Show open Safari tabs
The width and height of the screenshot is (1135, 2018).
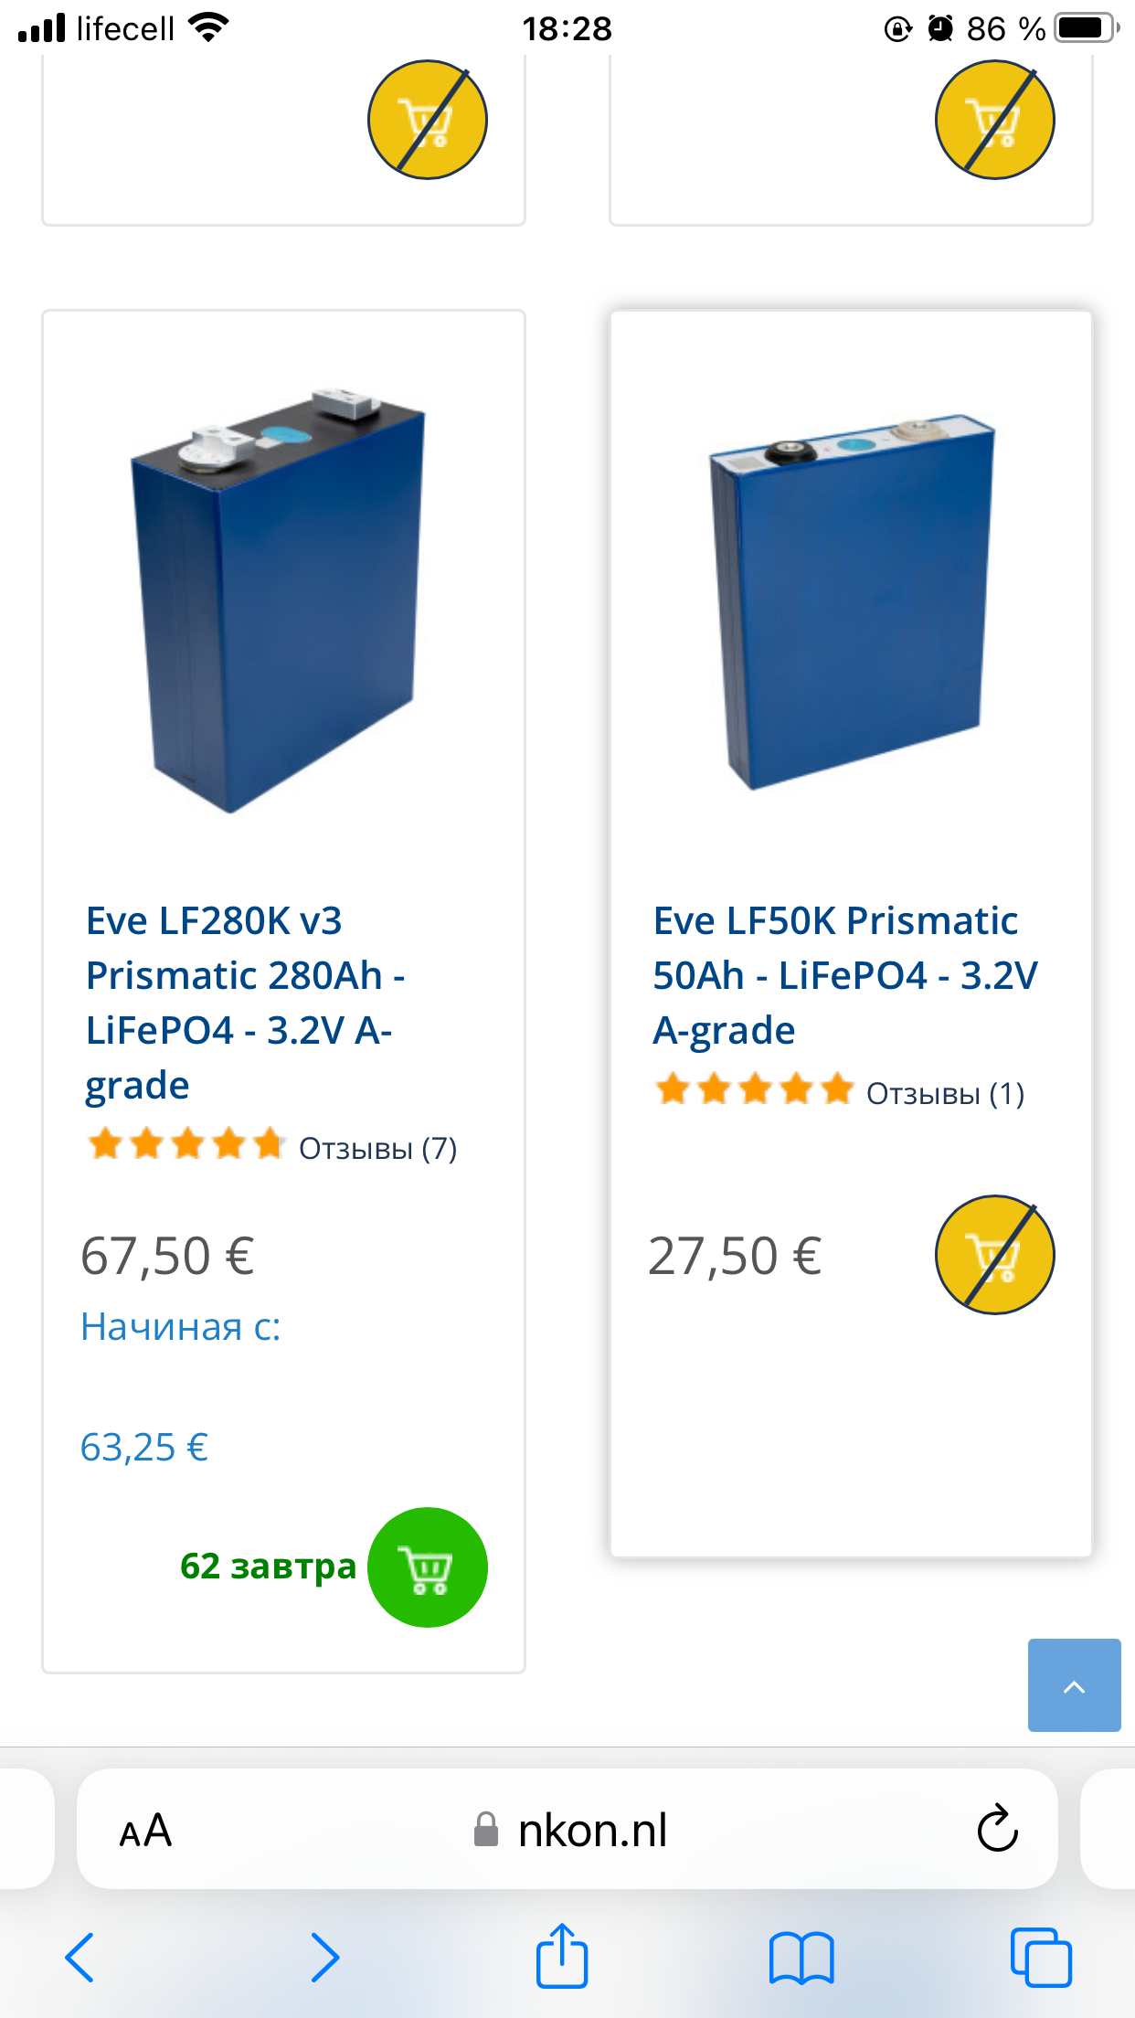click(1040, 1957)
